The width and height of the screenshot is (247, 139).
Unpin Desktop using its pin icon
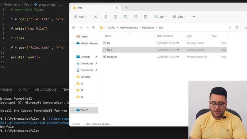pos(96,57)
